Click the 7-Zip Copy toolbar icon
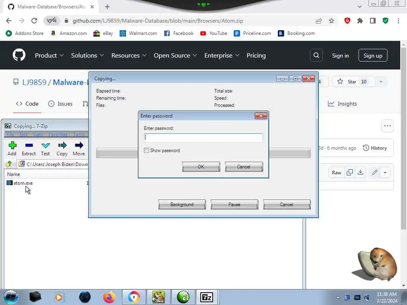 (62, 149)
